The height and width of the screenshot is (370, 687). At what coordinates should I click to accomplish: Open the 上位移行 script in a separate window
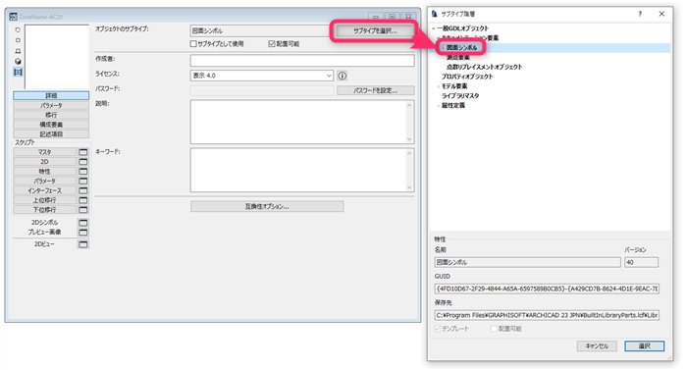click(82, 200)
